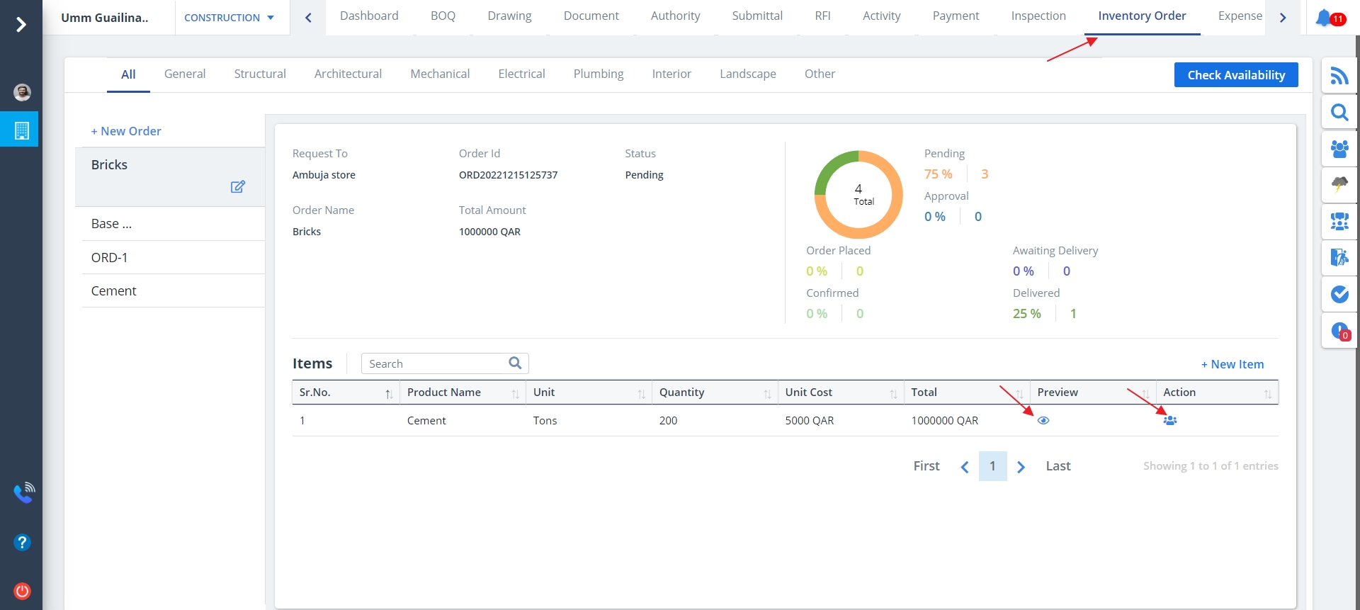Open the RSS feed icon in right sidebar

pos(1339,76)
